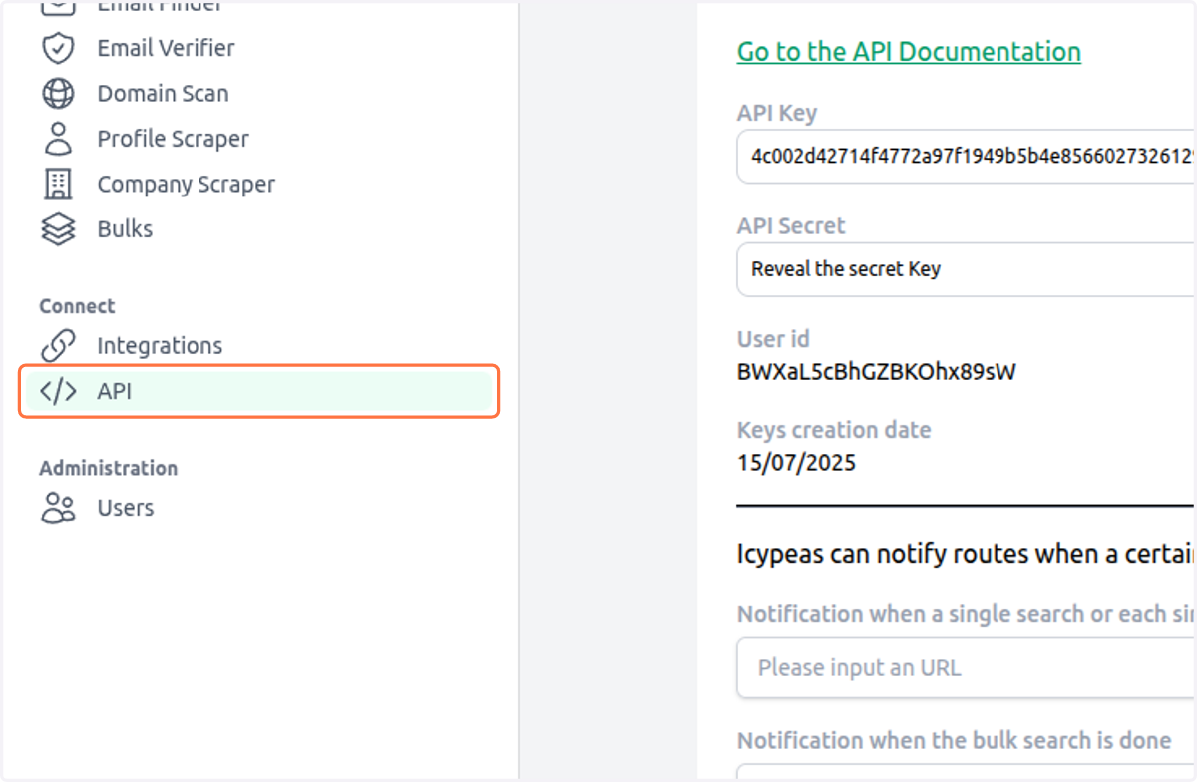Click the Keys creation date label
1197x782 pixels.
tap(834, 431)
